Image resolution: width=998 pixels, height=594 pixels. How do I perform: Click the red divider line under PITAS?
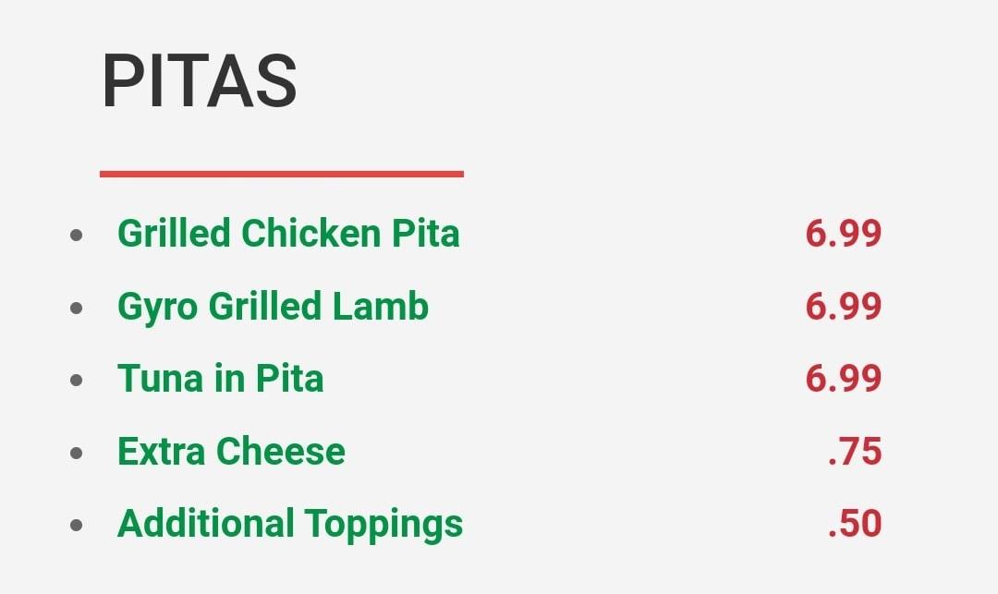pos(281,173)
